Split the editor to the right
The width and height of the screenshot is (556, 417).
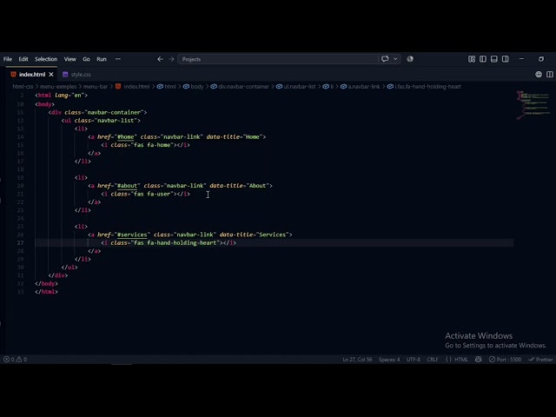[550, 74]
